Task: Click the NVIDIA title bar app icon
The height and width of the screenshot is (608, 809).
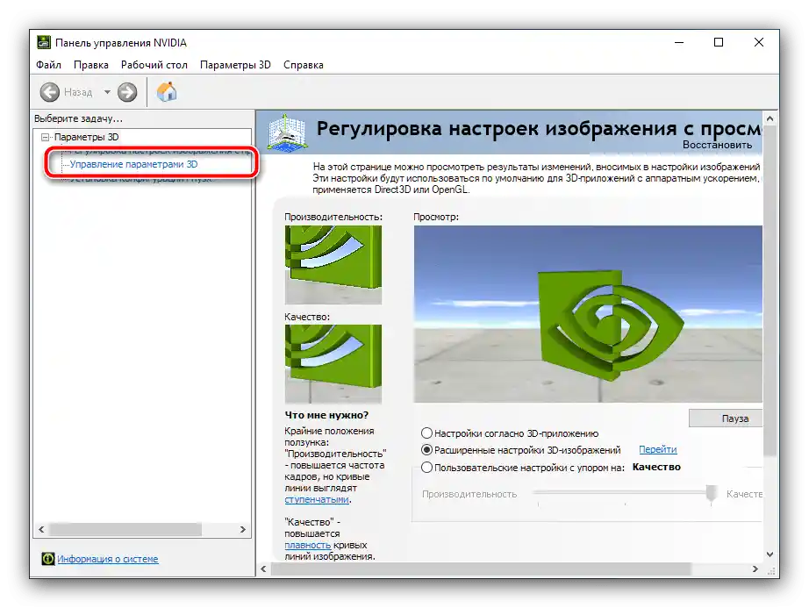Action: pos(44,42)
